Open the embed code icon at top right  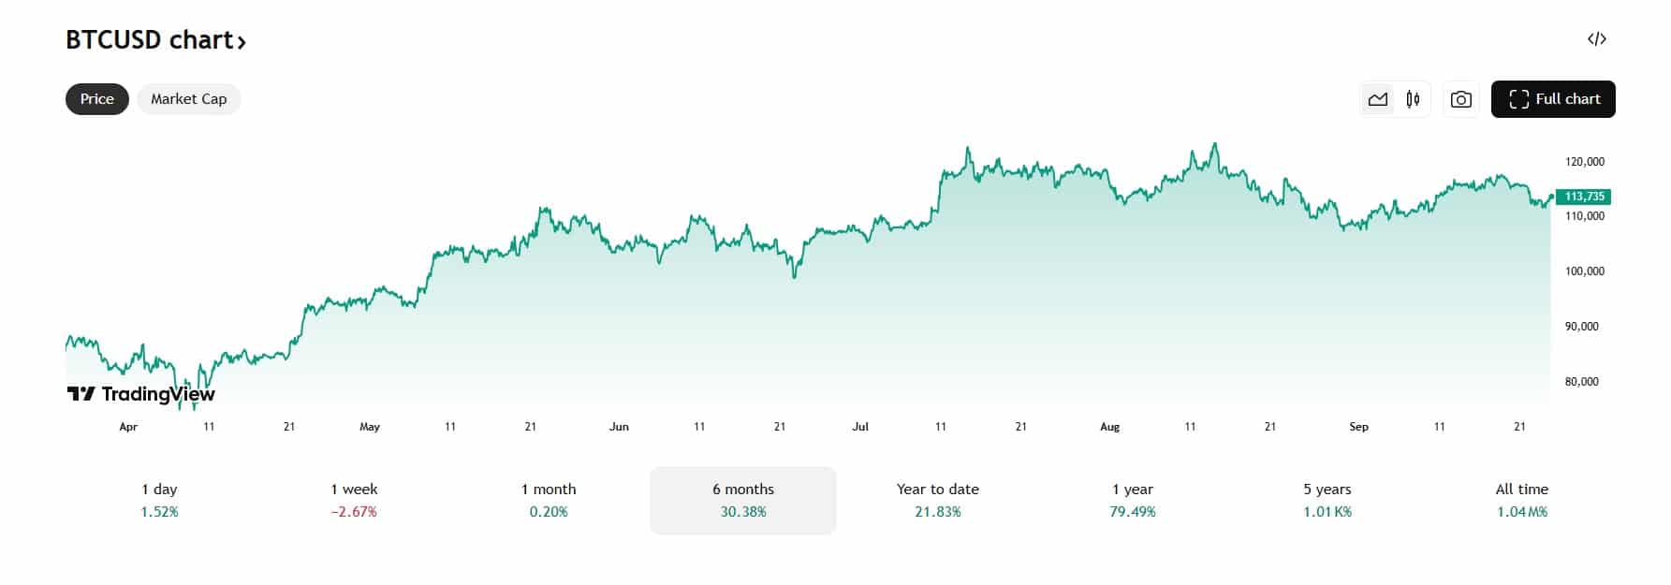[1597, 38]
